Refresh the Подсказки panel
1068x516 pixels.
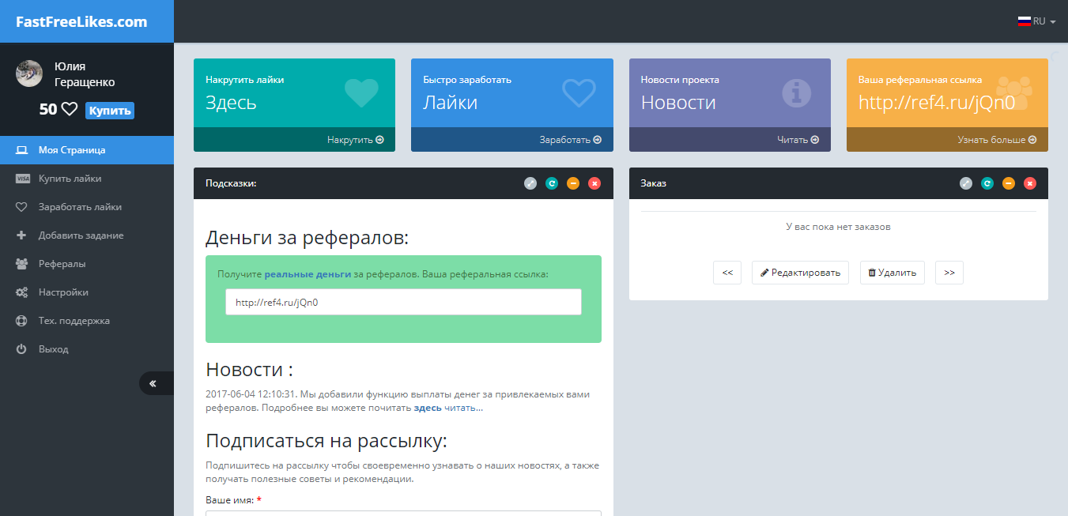(552, 183)
